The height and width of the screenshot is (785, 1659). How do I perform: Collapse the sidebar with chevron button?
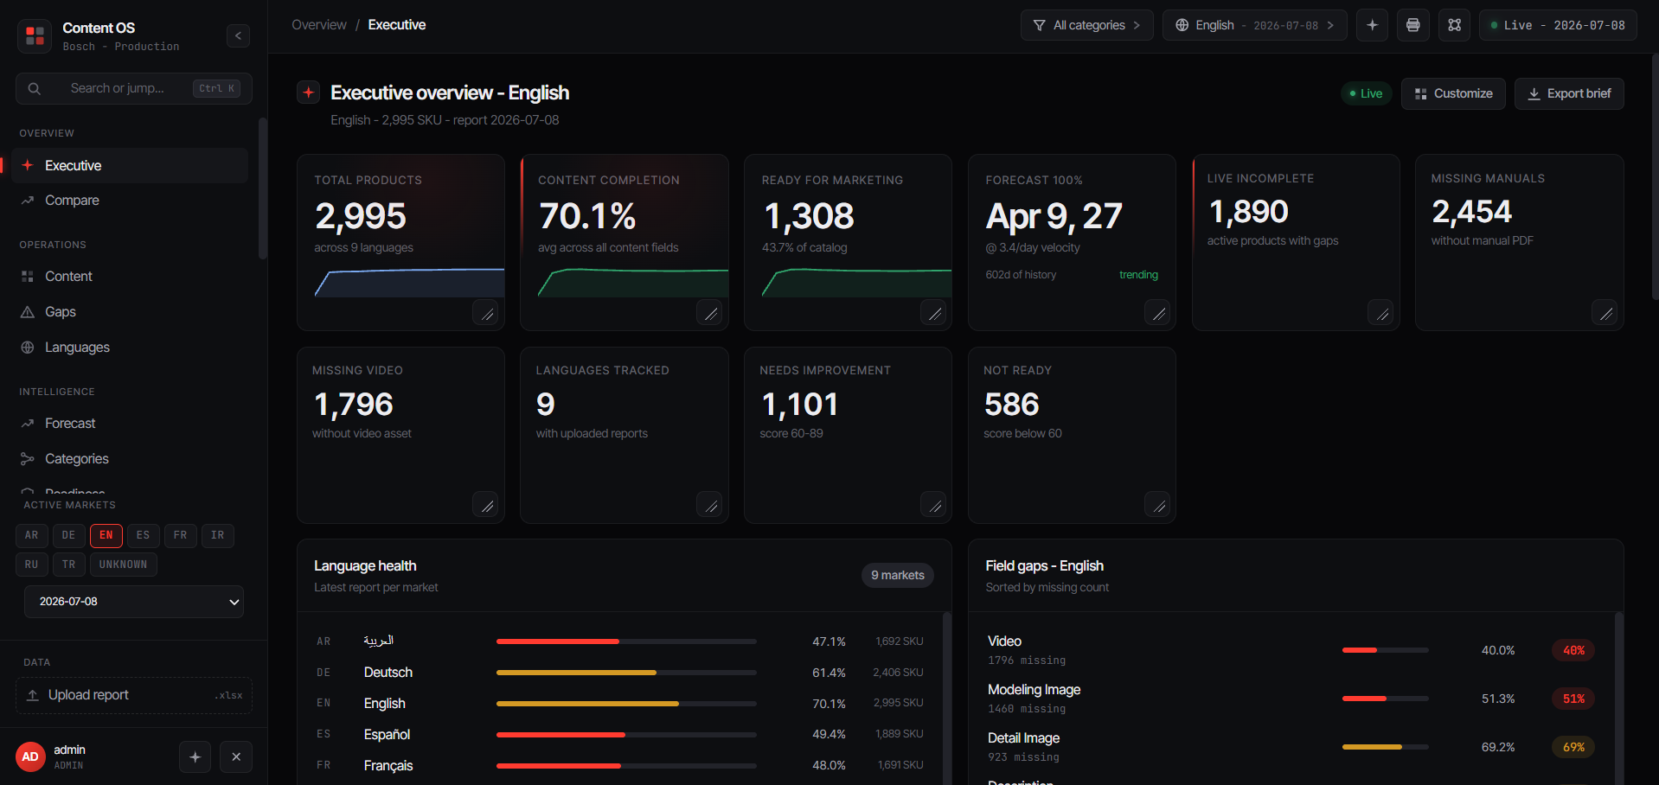click(x=239, y=35)
